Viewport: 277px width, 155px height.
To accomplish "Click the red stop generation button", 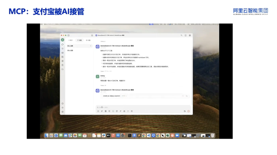I will pyautogui.click(x=189, y=111).
